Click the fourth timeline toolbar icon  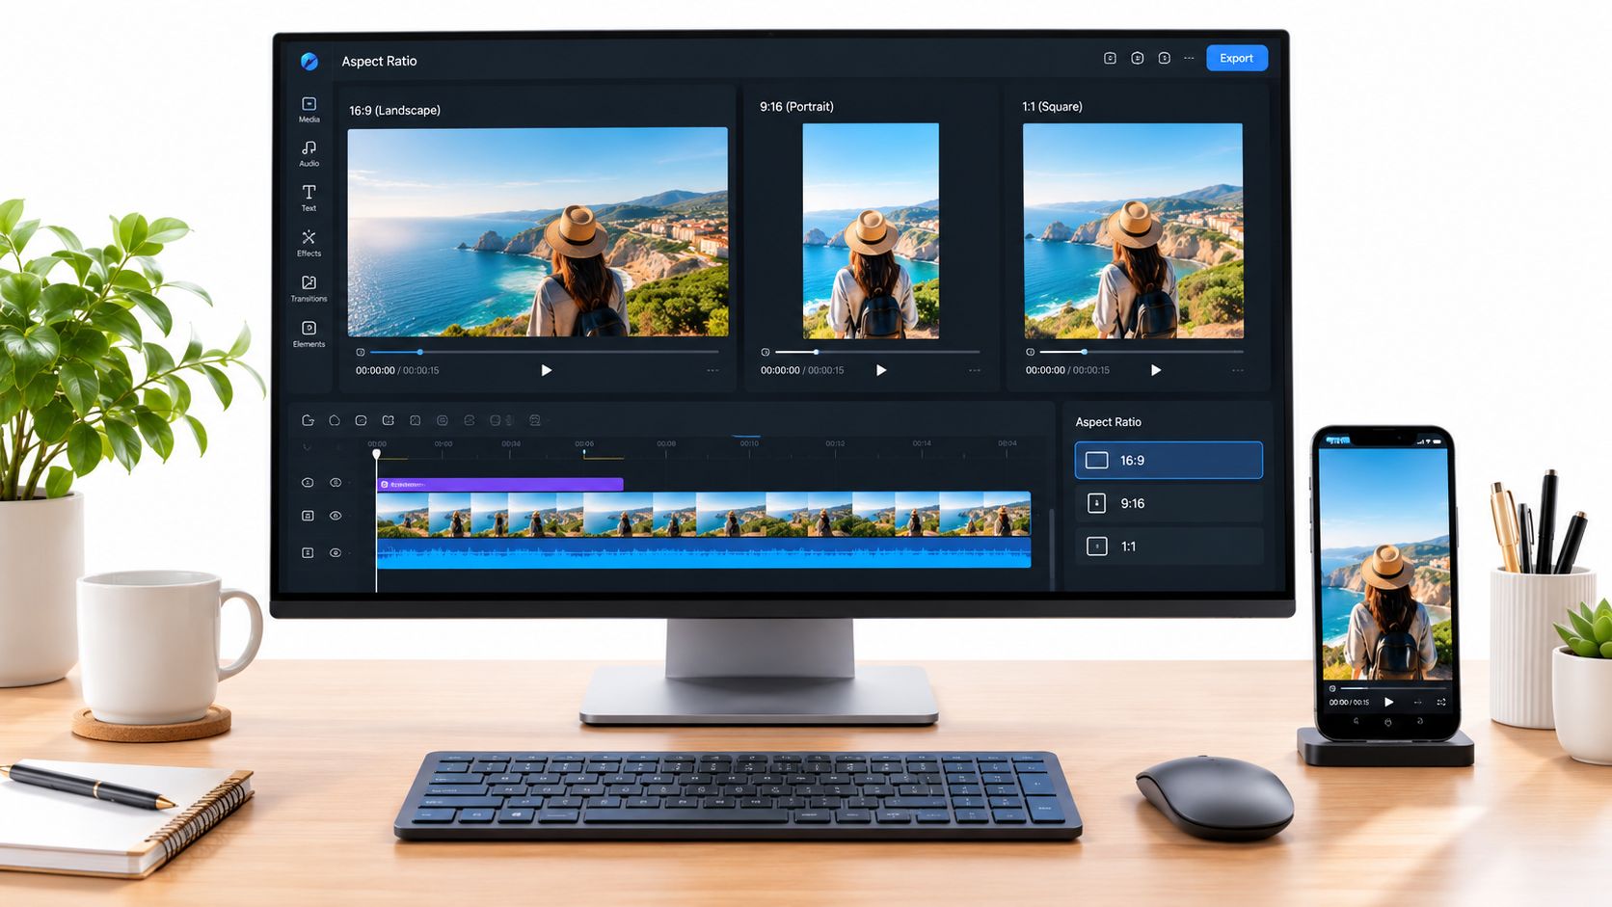[x=388, y=420]
